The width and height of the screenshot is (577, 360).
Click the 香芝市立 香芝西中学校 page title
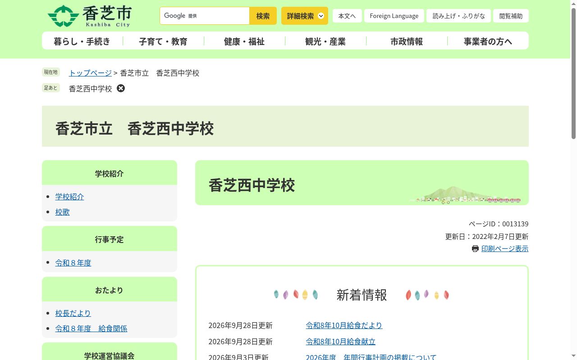coord(134,129)
